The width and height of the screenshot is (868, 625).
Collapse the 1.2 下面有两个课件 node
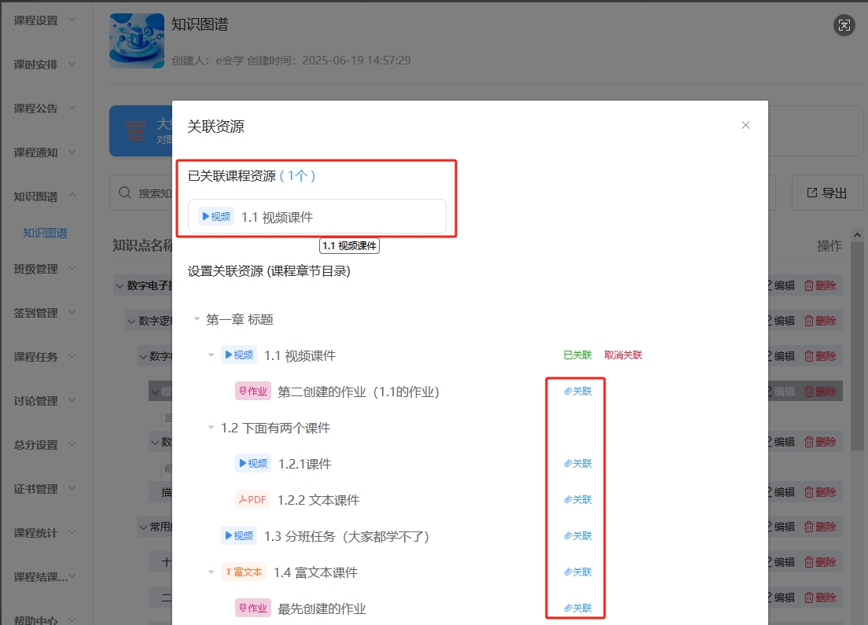pyautogui.click(x=211, y=428)
